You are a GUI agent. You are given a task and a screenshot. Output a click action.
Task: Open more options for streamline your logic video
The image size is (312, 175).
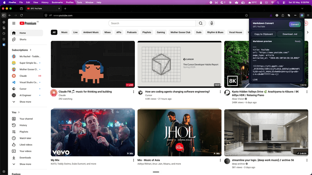click(307, 160)
